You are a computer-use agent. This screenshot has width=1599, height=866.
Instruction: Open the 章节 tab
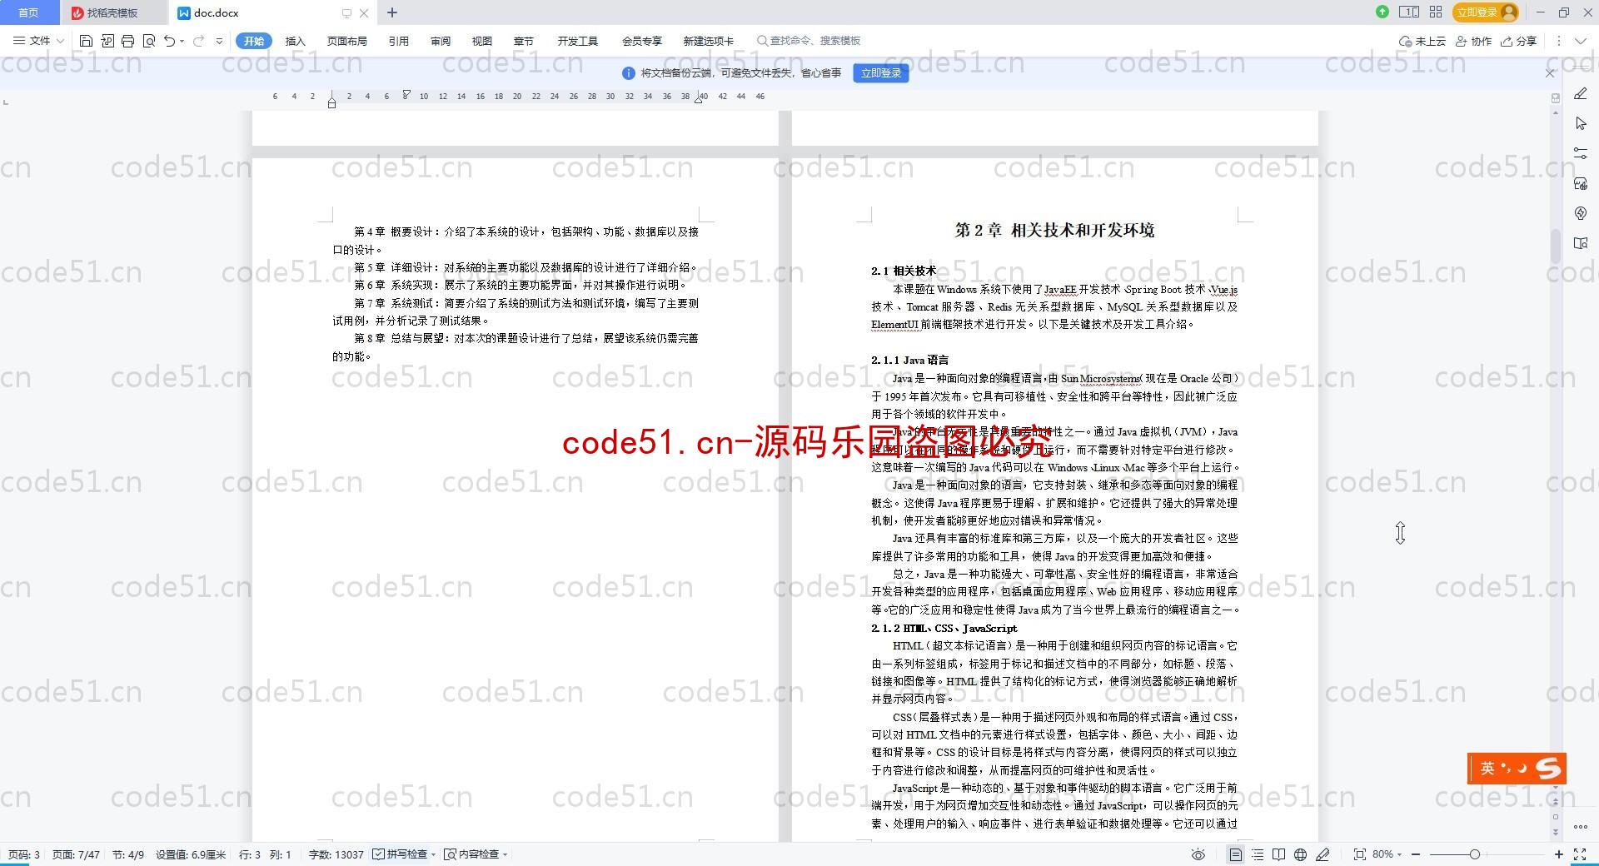524,41
